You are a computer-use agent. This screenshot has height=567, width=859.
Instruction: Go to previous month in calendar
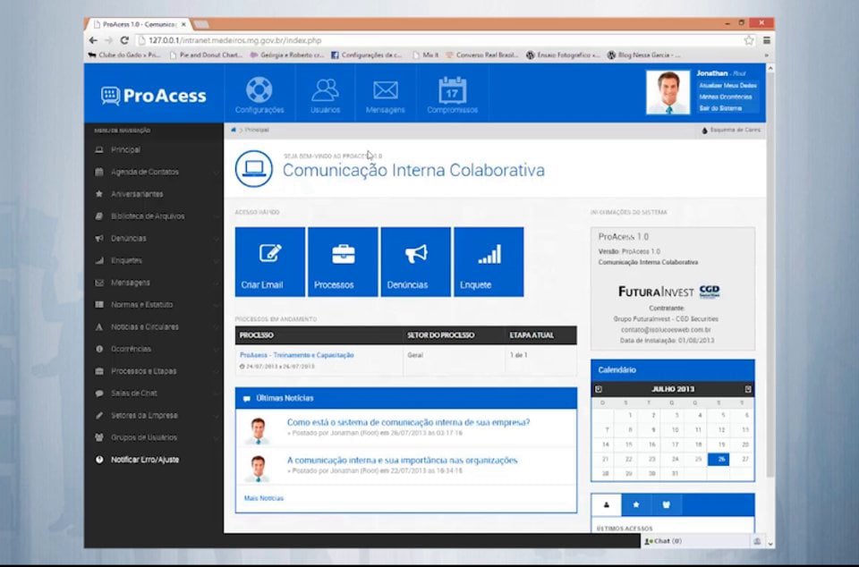[x=599, y=389]
